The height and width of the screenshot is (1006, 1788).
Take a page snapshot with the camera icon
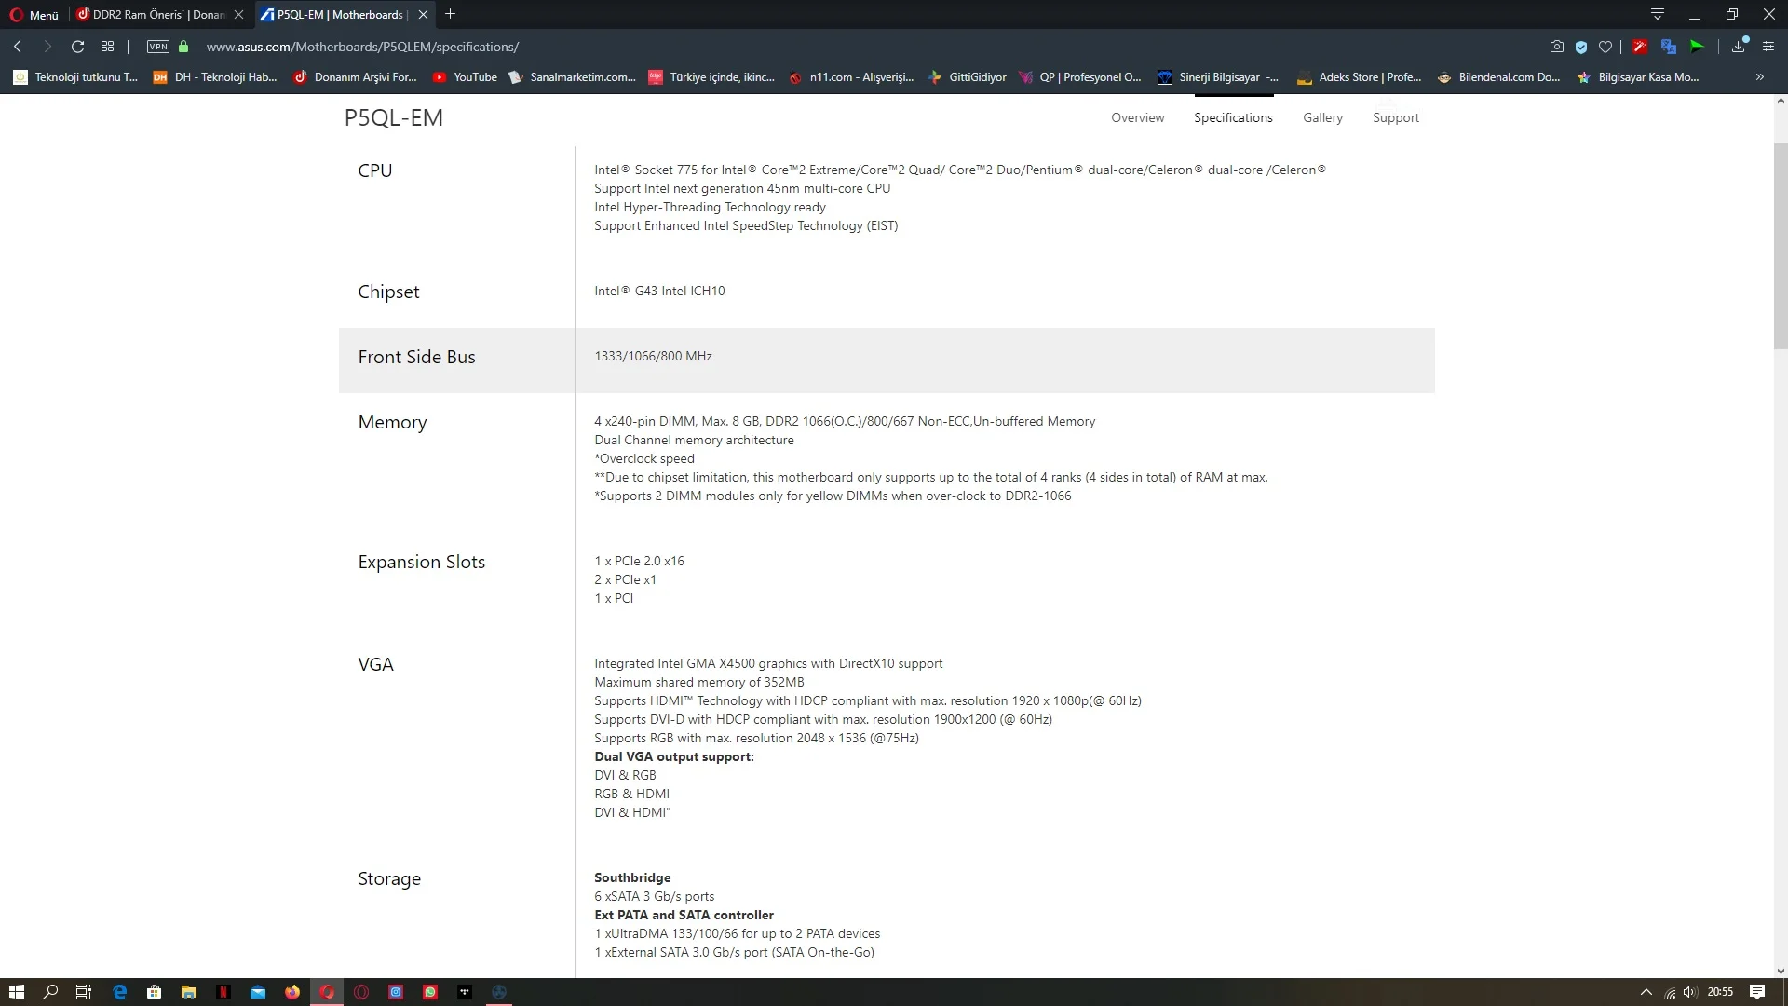[x=1556, y=46]
